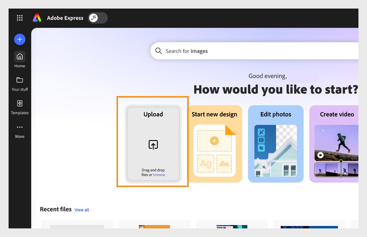Click the video timeline filmstrip
The width and height of the screenshot is (367, 237).
pos(336,170)
